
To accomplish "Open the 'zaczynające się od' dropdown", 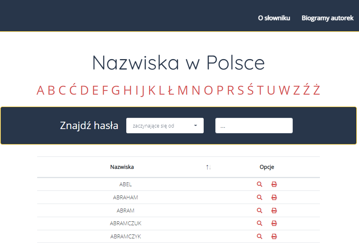I will coord(165,126).
